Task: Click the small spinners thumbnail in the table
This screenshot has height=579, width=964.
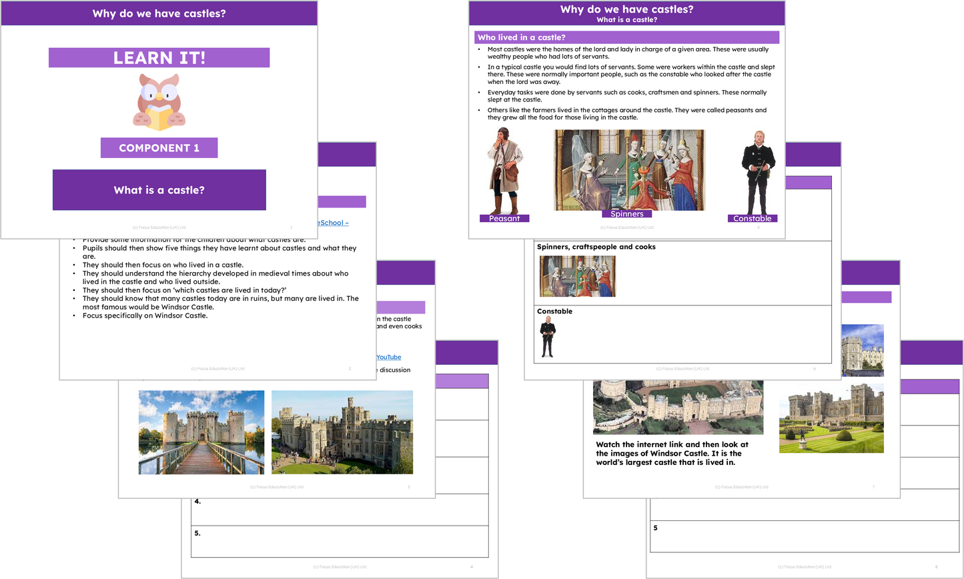Action: 577,276
